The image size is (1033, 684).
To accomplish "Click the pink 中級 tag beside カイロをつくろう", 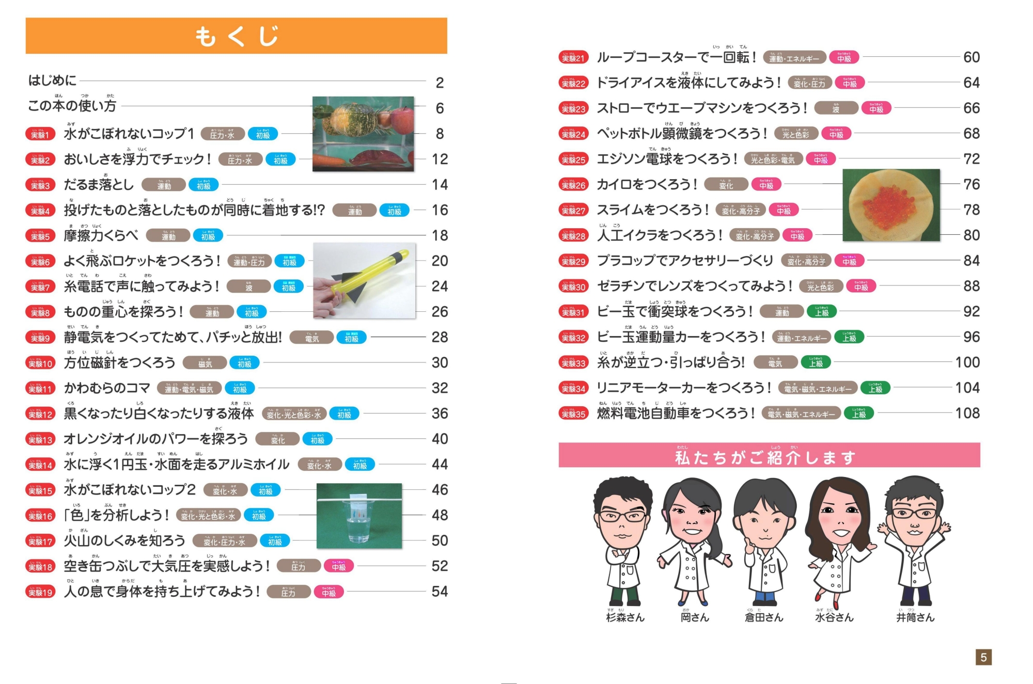I will coord(766,185).
